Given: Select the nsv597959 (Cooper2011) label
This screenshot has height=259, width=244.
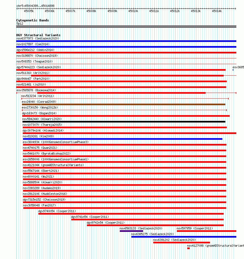Looking at the screenshot, I should (x=195, y=229).
